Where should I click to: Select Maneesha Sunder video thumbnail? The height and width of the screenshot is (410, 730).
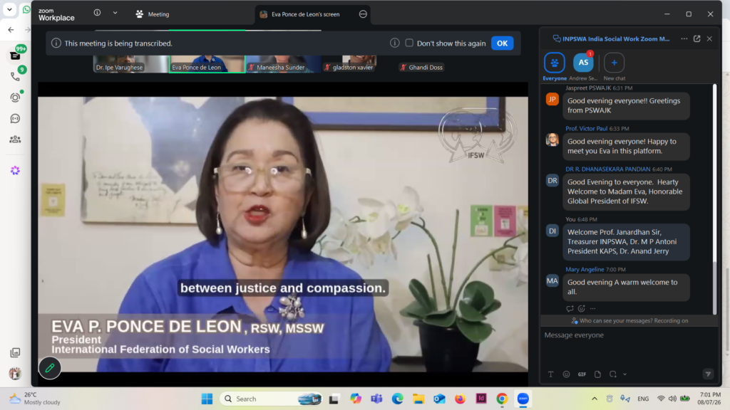[284, 64]
